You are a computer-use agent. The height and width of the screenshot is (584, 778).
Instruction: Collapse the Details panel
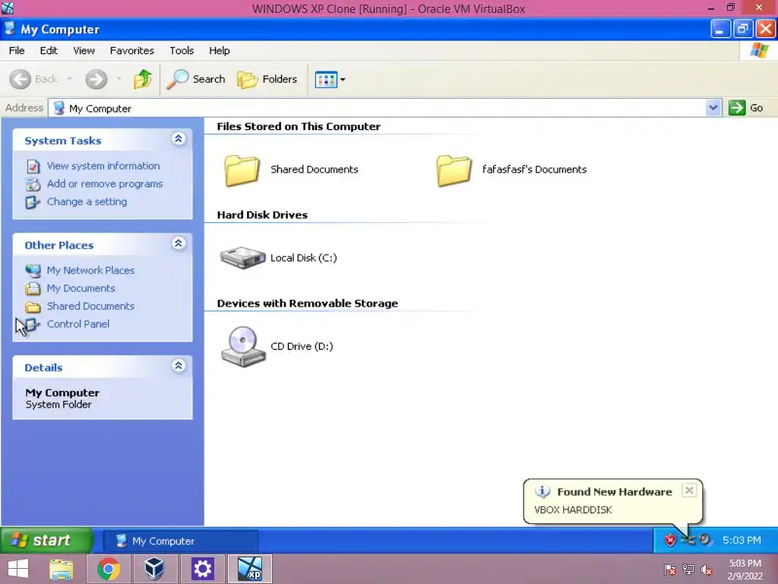[178, 366]
